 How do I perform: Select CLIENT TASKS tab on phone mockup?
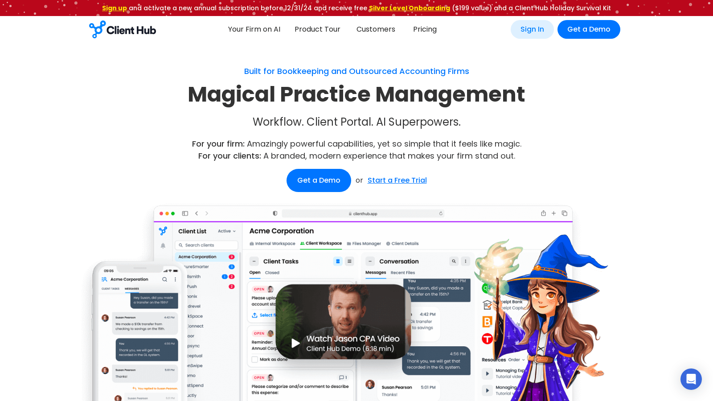click(x=111, y=289)
